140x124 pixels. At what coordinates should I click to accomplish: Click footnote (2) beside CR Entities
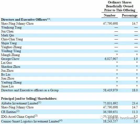18,111
